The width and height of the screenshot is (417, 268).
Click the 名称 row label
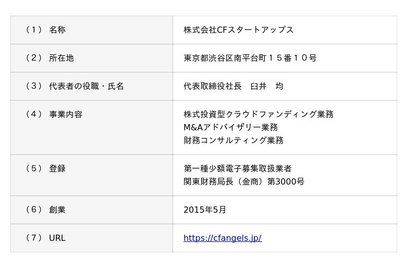pos(57,30)
